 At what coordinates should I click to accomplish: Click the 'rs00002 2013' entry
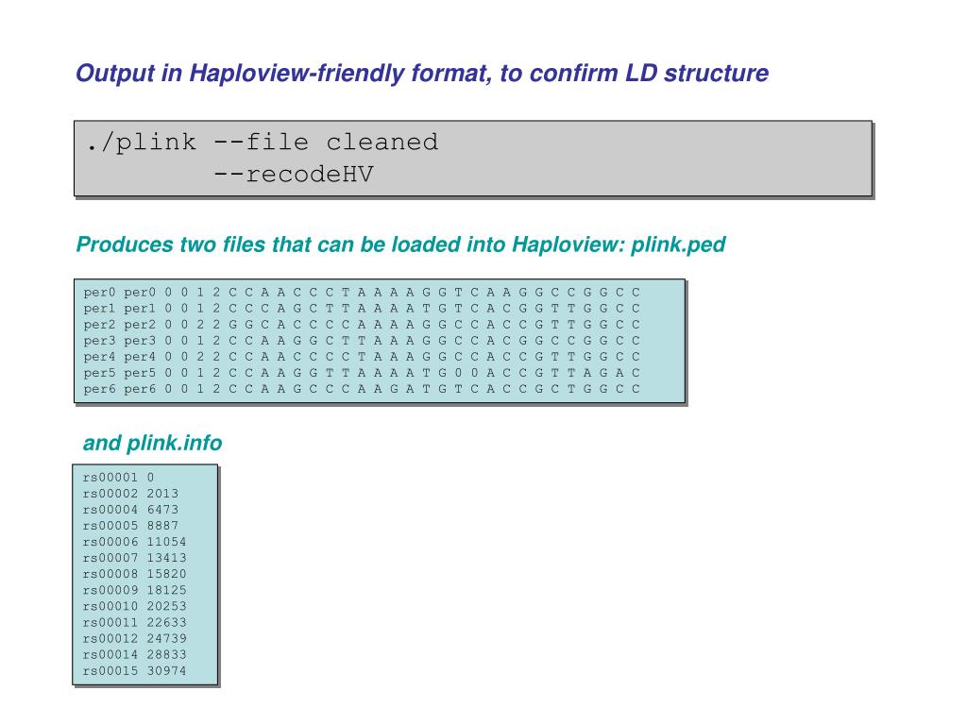130,493
